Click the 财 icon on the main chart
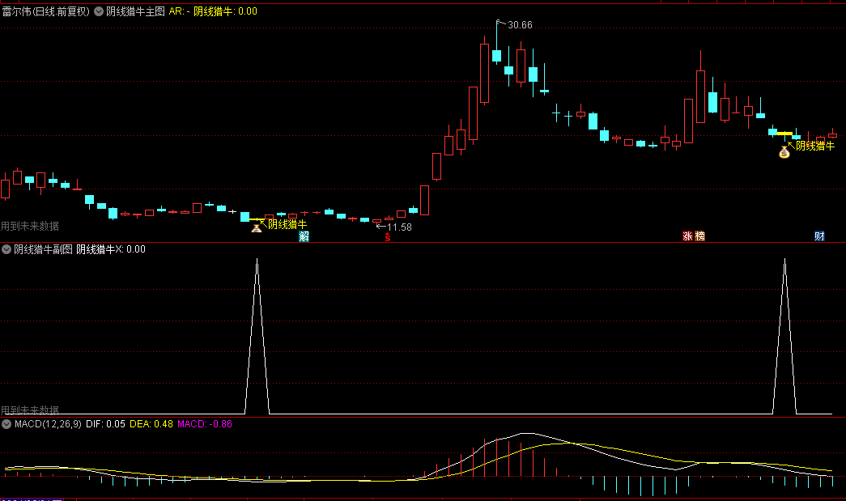 click(x=819, y=236)
